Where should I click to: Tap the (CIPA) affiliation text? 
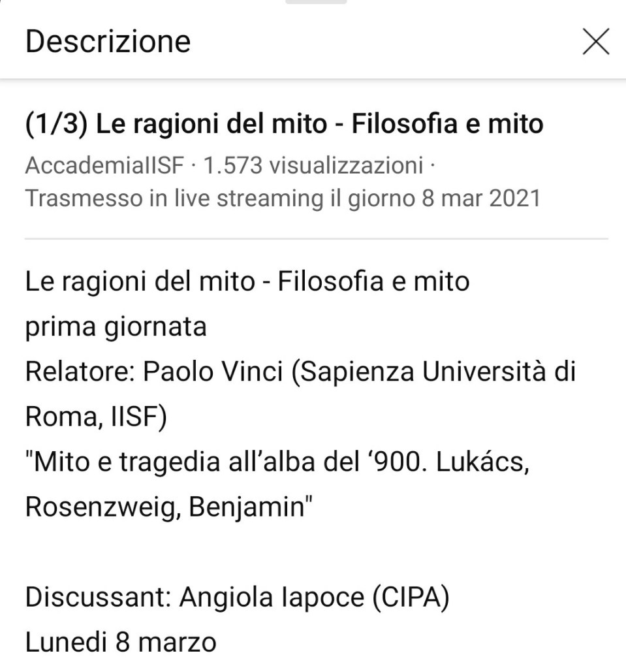[410, 597]
